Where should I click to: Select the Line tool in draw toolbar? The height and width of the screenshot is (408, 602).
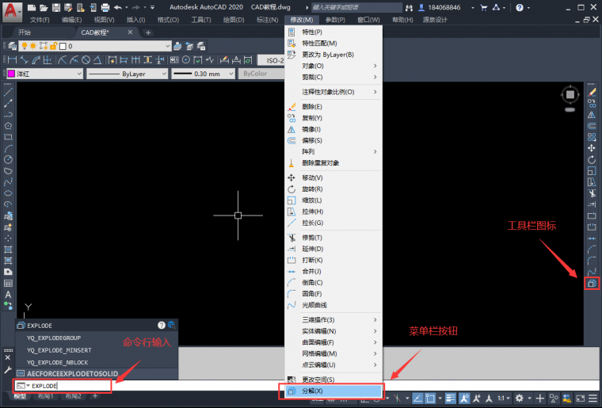pyautogui.click(x=8, y=92)
